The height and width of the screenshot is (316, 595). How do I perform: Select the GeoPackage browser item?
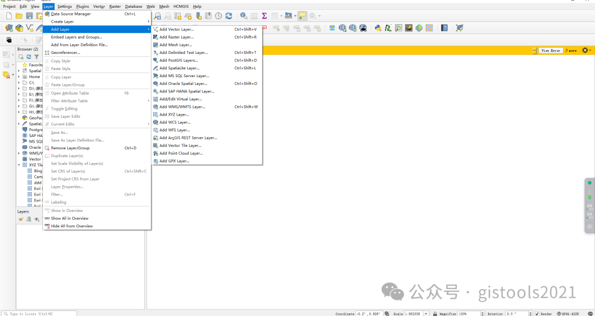tap(33, 118)
